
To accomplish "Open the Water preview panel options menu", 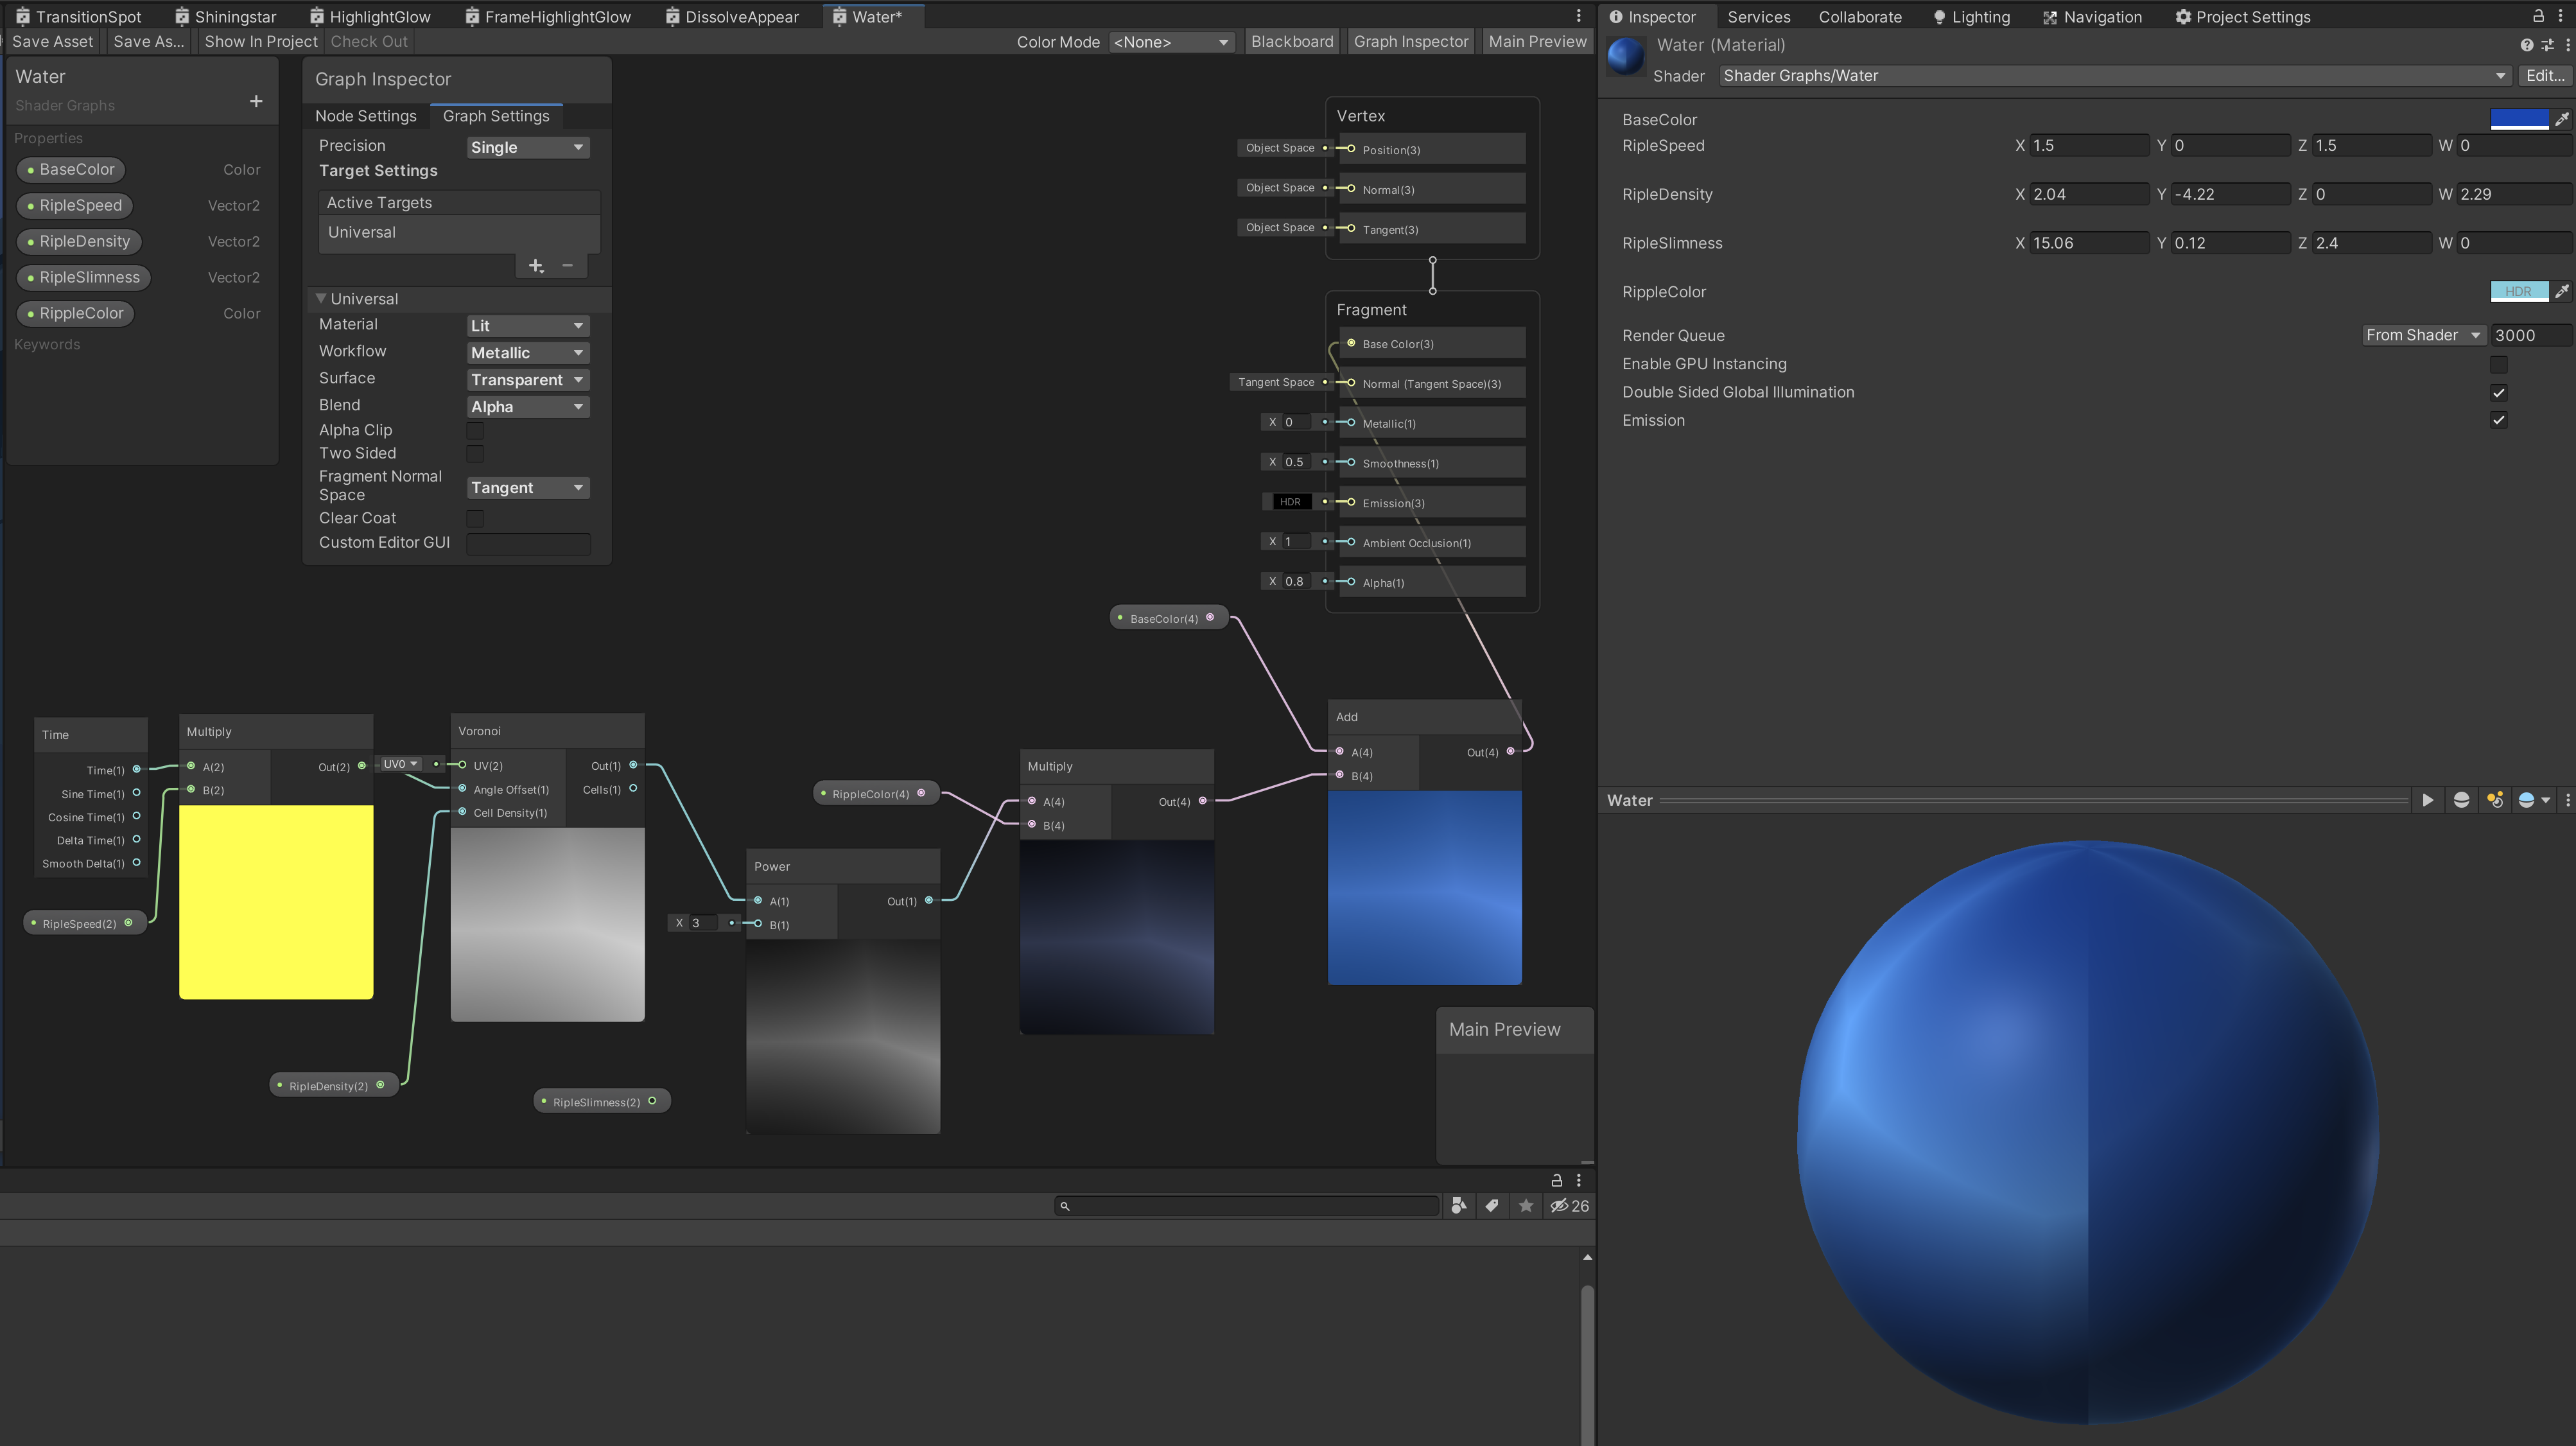I will coord(2567,800).
